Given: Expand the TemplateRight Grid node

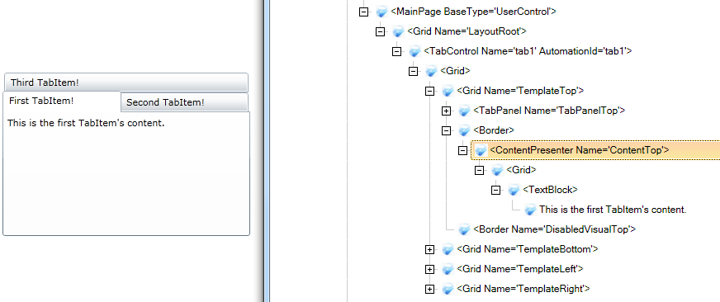Looking at the screenshot, I should pyautogui.click(x=429, y=289).
